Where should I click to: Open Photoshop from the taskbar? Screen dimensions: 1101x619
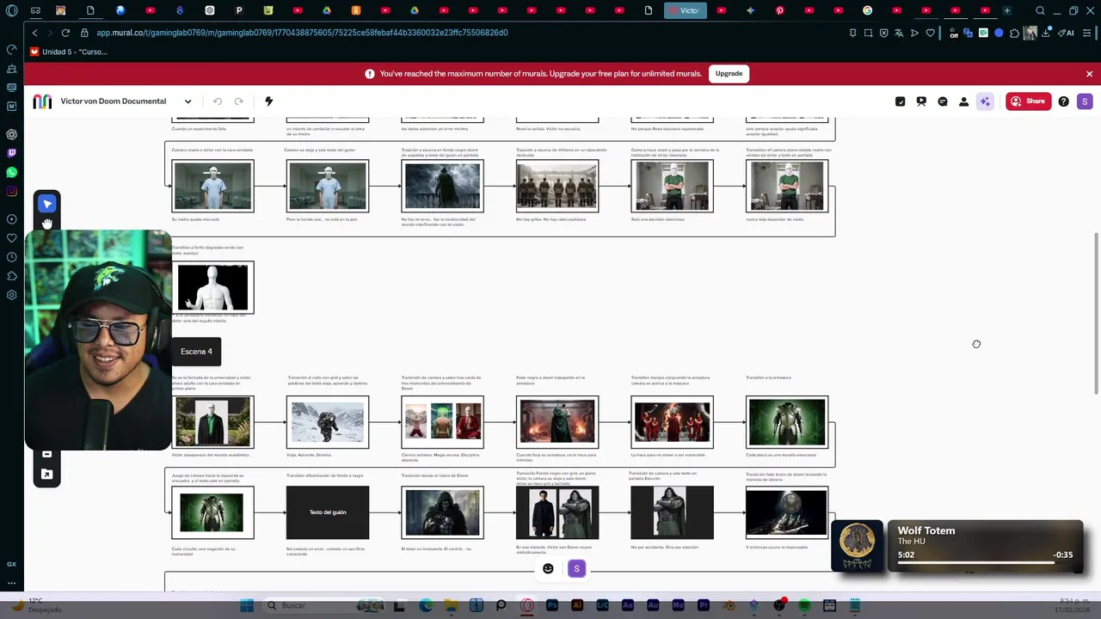click(552, 605)
